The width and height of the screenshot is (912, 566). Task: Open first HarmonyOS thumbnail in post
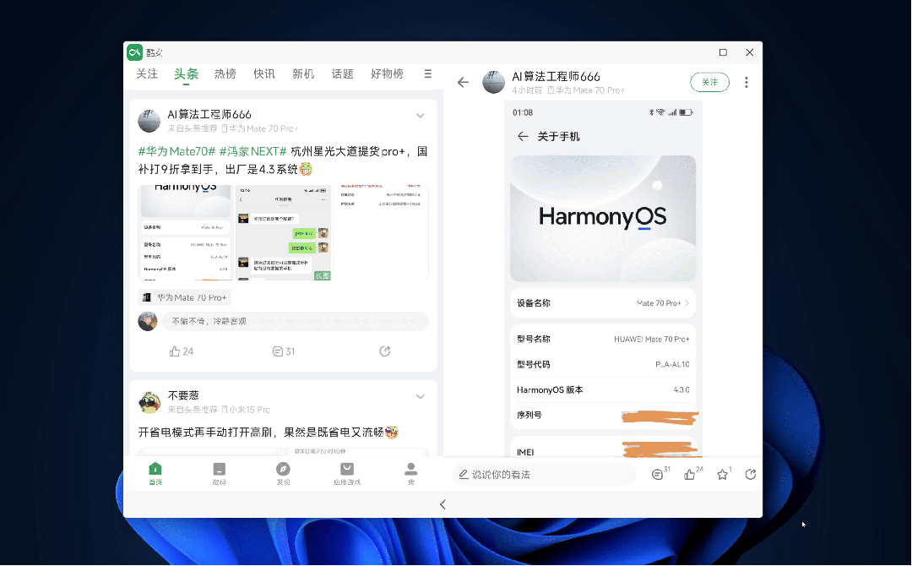pyautogui.click(x=185, y=232)
